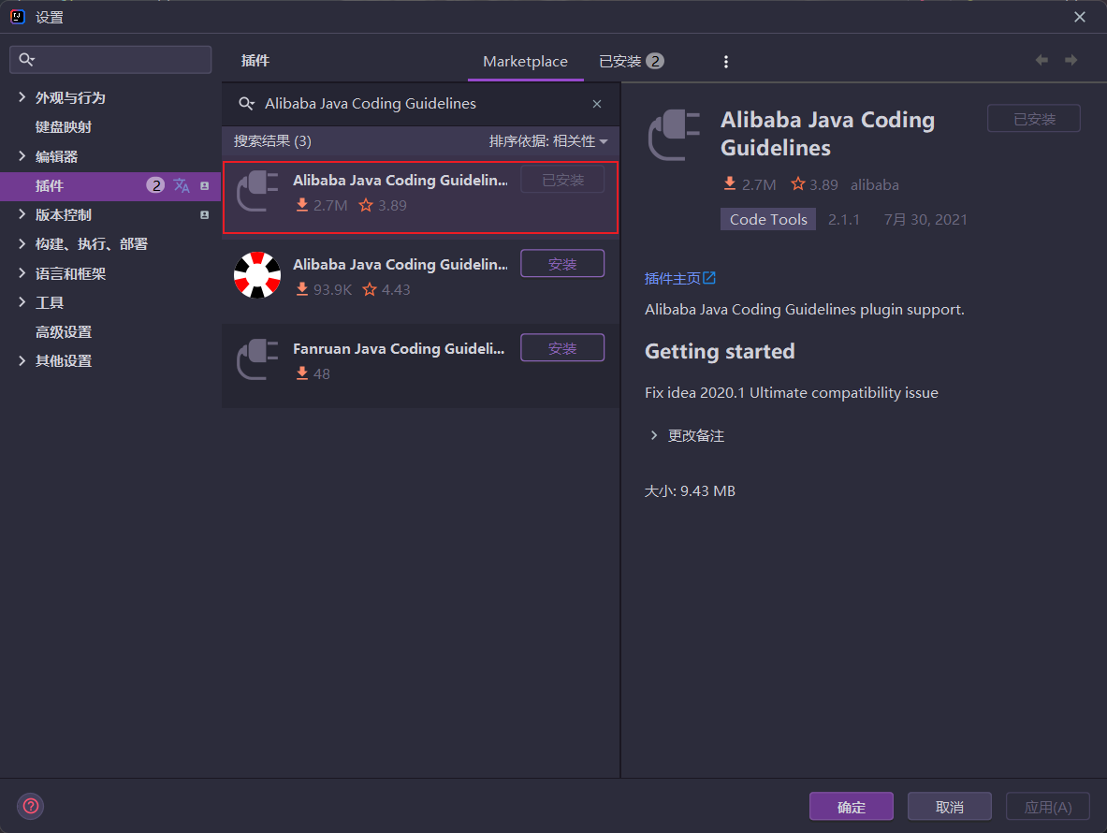
Task: Click the project-level icon on 版本控制 row
Action: 205,214
